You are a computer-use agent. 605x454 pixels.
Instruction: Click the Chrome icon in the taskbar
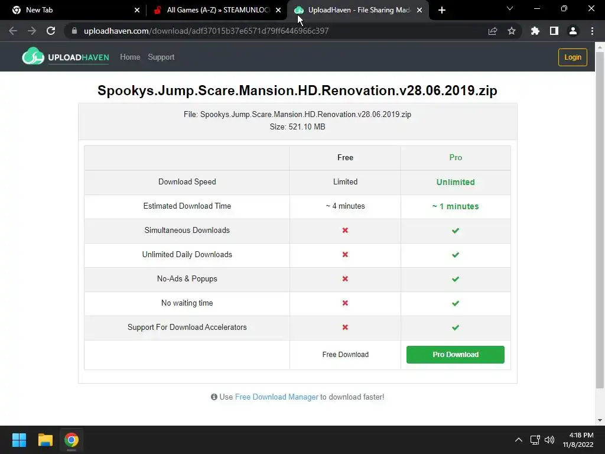(x=71, y=440)
